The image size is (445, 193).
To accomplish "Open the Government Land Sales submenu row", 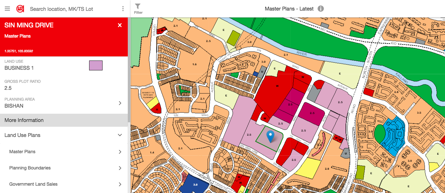I will 64,184.
